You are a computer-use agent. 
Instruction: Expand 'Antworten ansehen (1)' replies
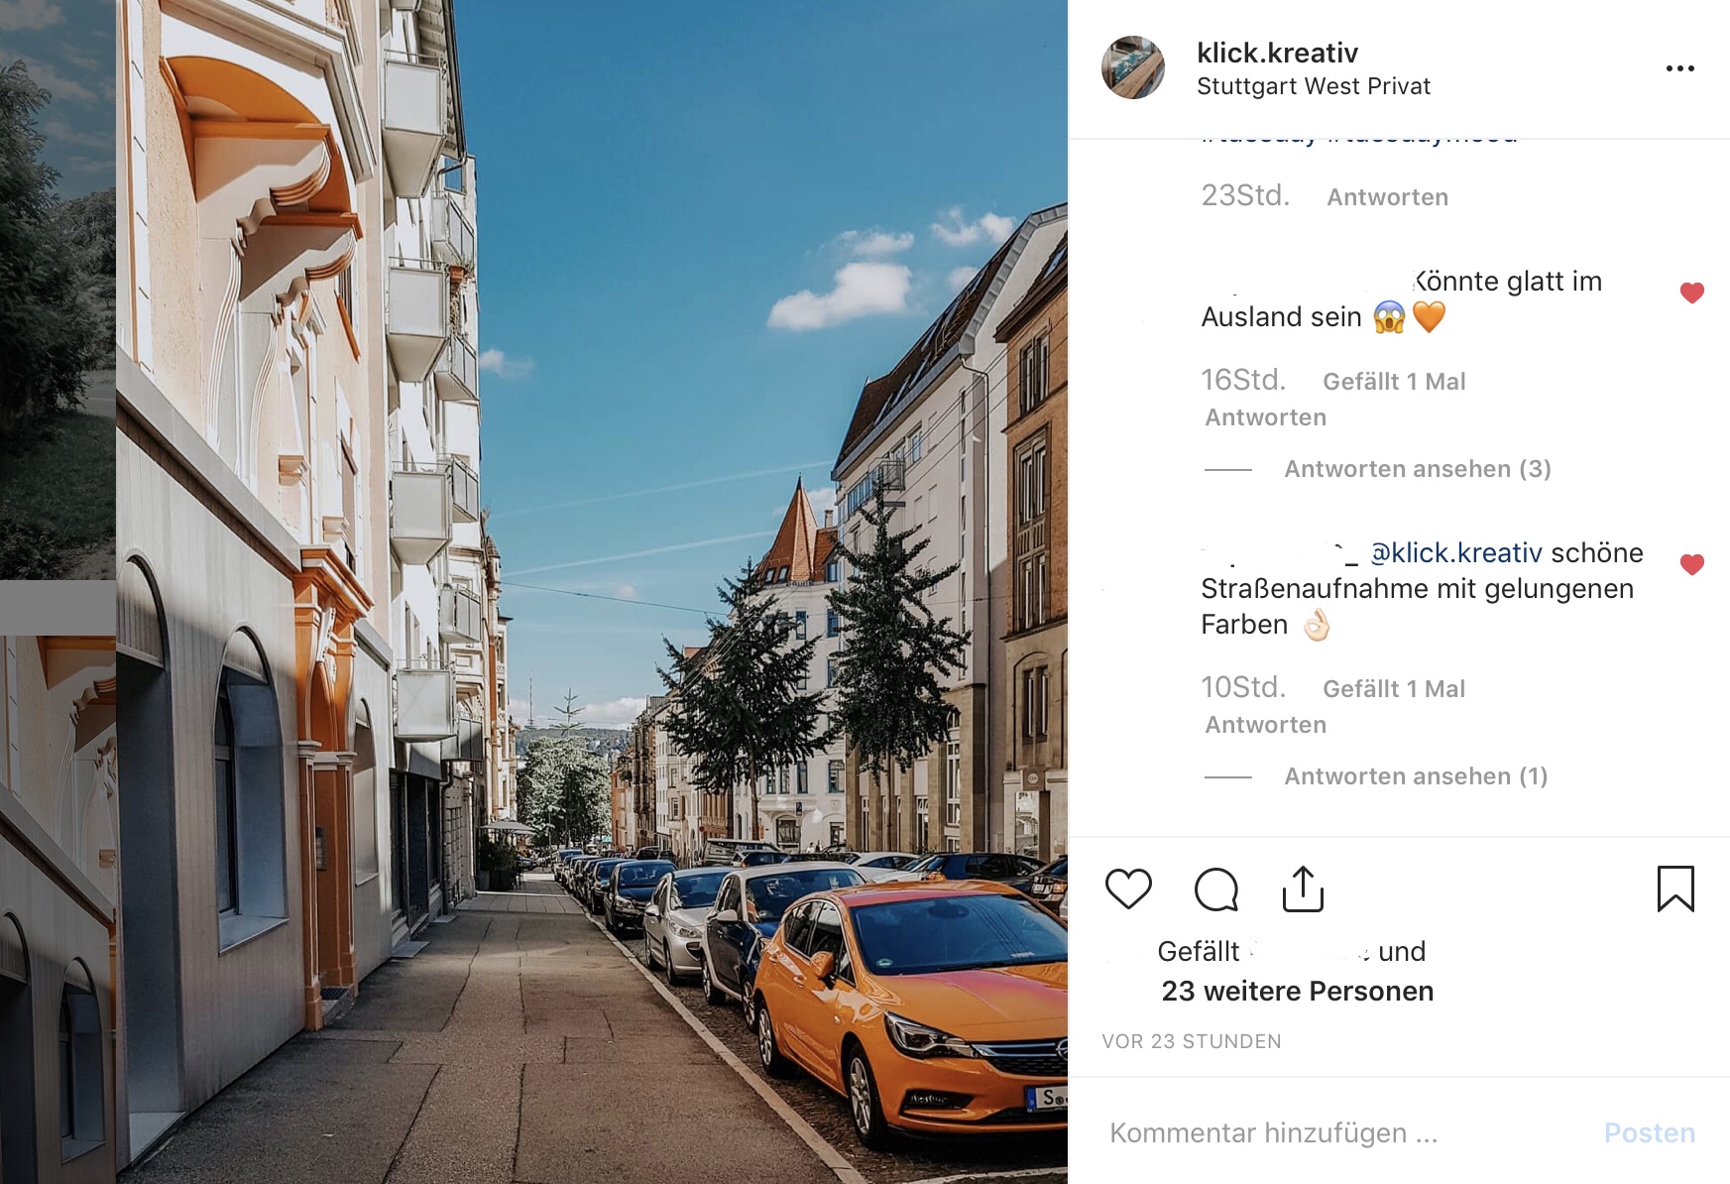coord(1416,776)
